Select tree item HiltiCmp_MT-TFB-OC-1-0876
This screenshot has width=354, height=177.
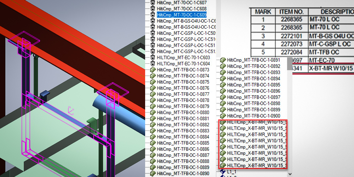(x=183, y=88)
